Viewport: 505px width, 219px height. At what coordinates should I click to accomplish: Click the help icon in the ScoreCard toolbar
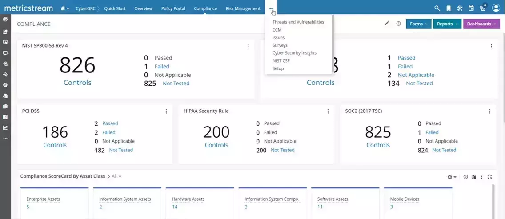(x=465, y=177)
